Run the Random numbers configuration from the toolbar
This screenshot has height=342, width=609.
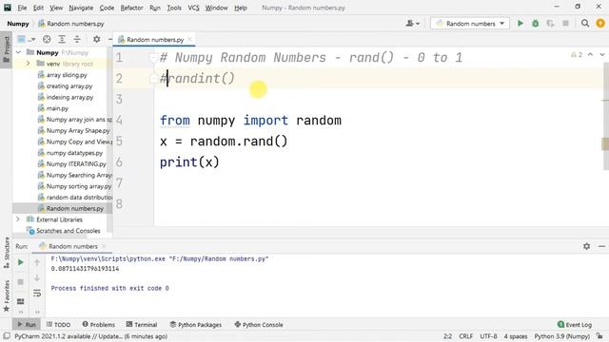click(x=521, y=24)
